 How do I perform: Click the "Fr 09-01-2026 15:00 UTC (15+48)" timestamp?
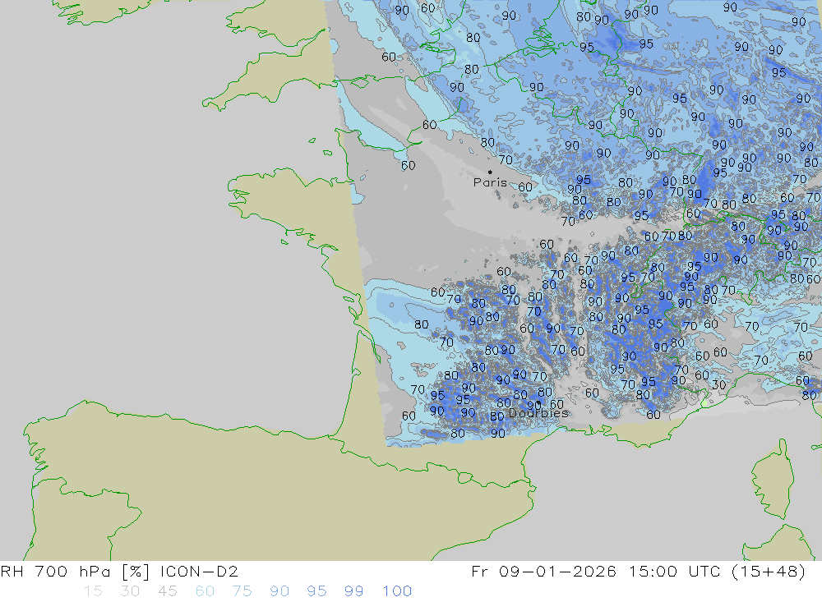pyautogui.click(x=638, y=572)
